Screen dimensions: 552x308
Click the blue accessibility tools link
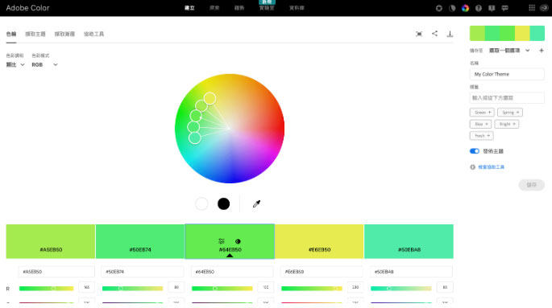coord(491,166)
